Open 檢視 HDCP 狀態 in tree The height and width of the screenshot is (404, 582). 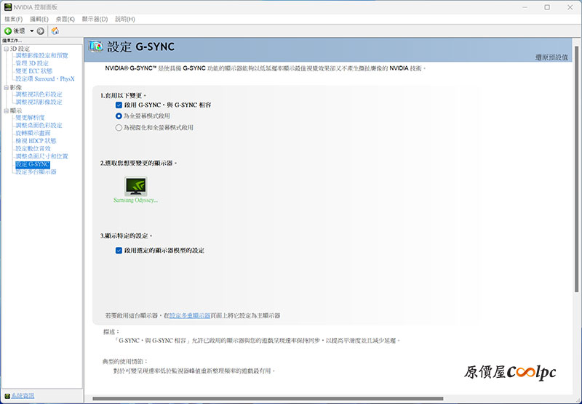coord(36,141)
